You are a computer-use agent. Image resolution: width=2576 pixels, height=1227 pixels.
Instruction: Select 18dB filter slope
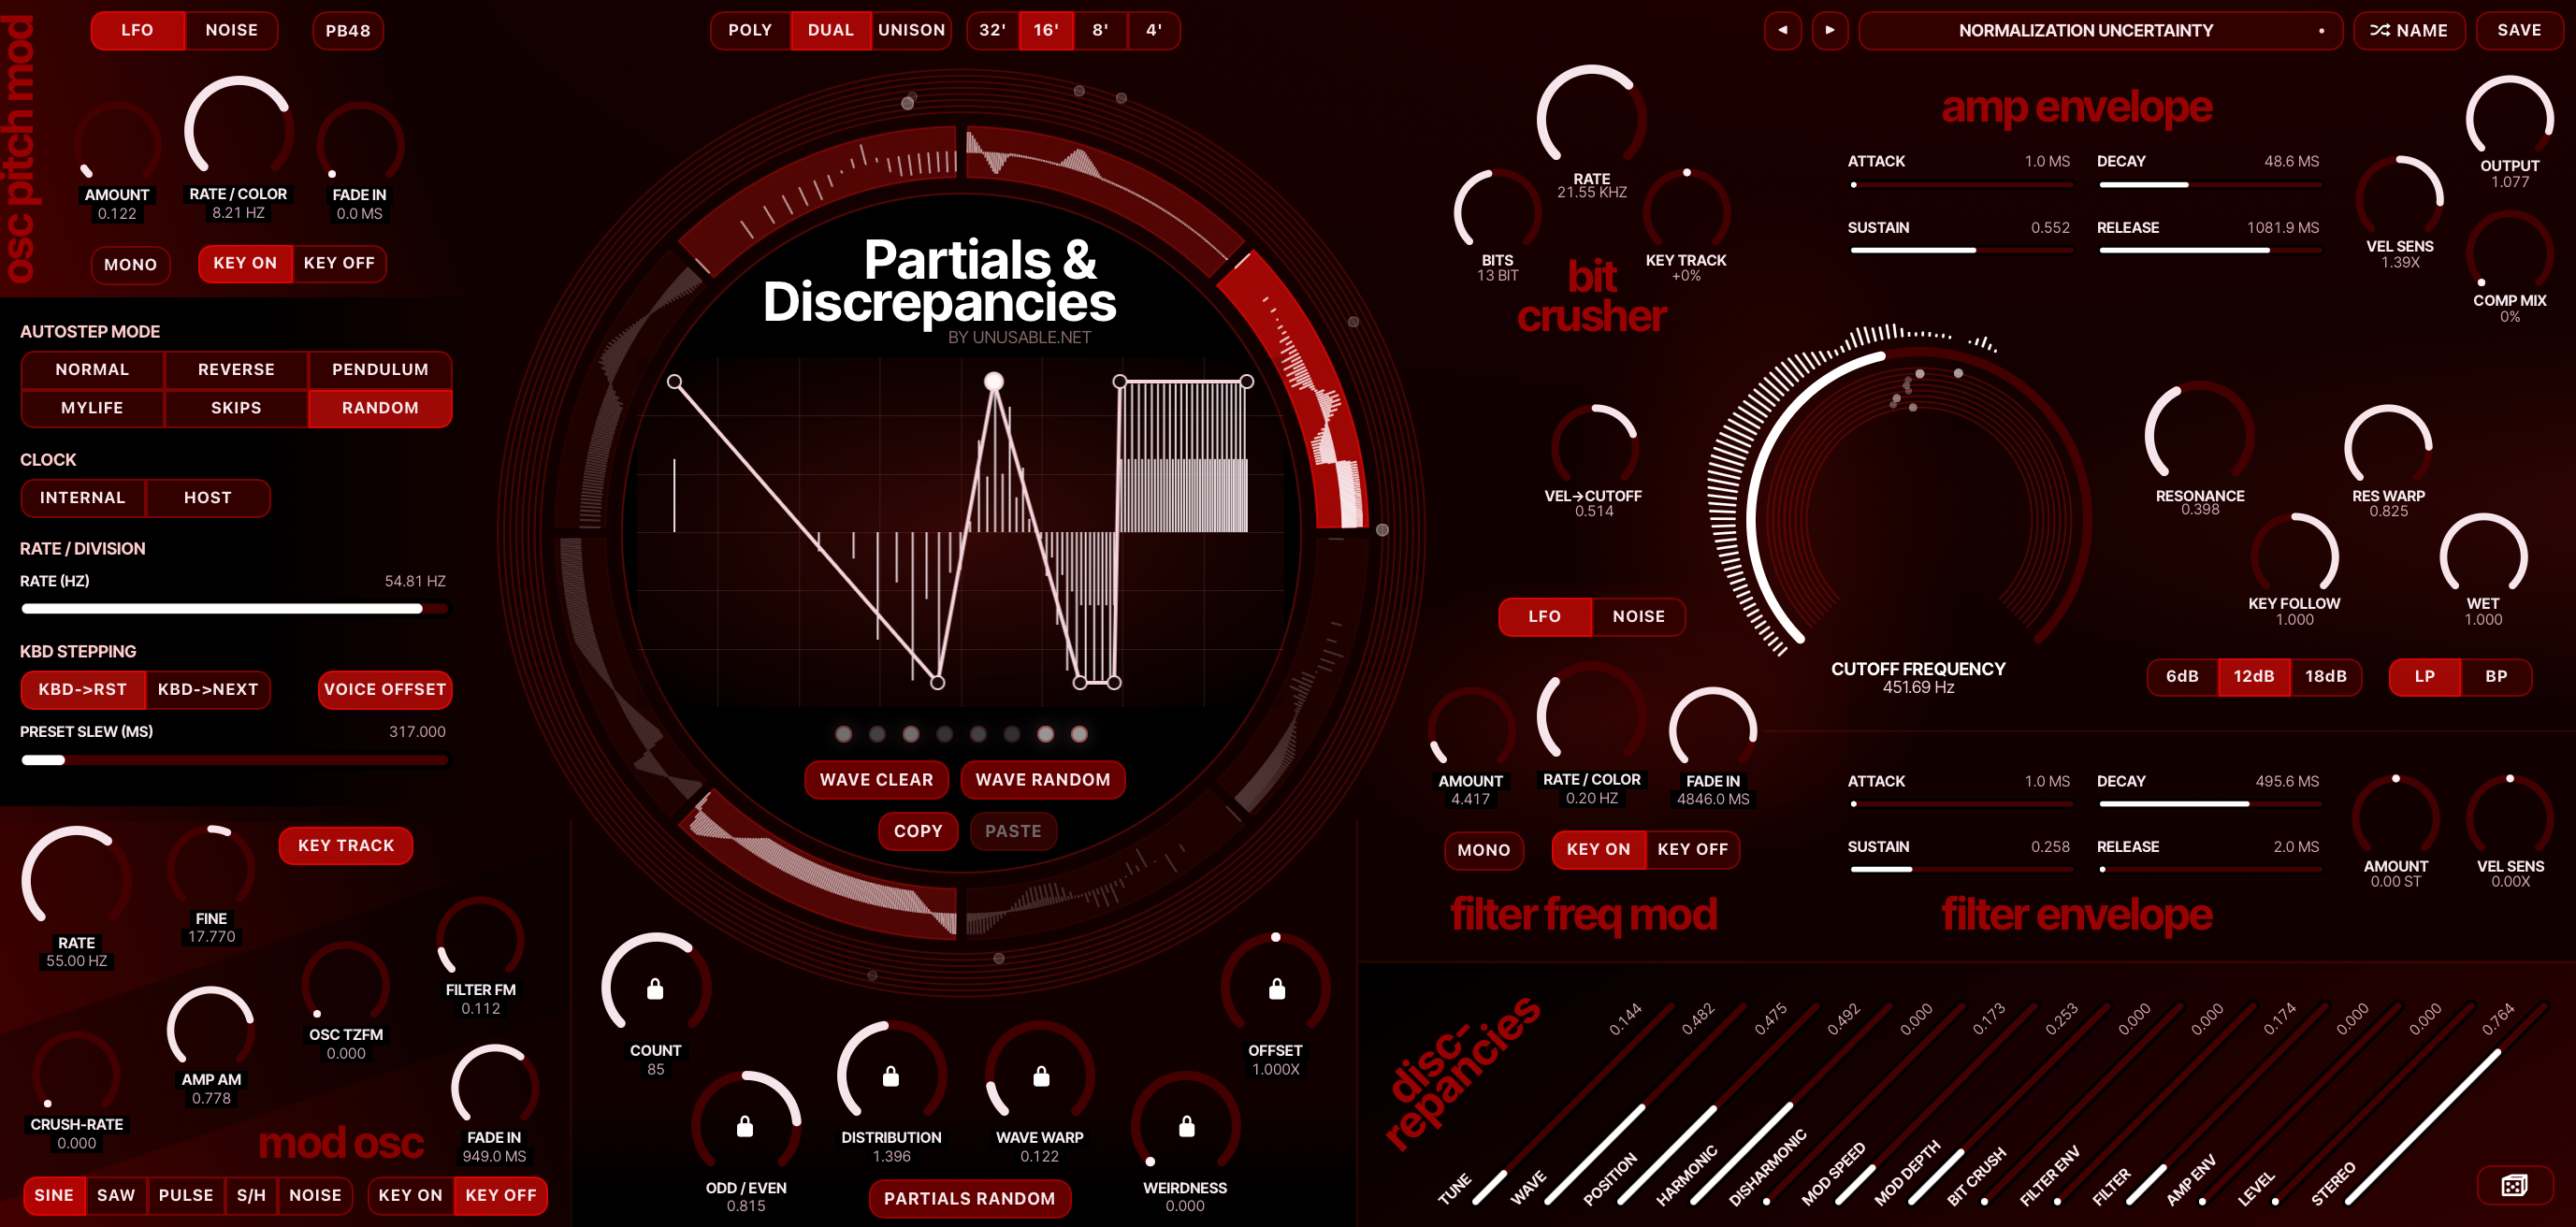pyautogui.click(x=2325, y=676)
